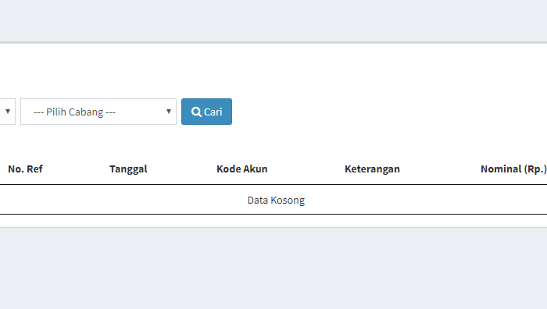
Task: Click the arrow of Pilih Cabang combo box
Action: point(169,112)
